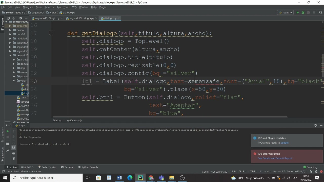Click restore layout icon in Run panel
Viewport: 324px width, 182px height.
click(8, 144)
